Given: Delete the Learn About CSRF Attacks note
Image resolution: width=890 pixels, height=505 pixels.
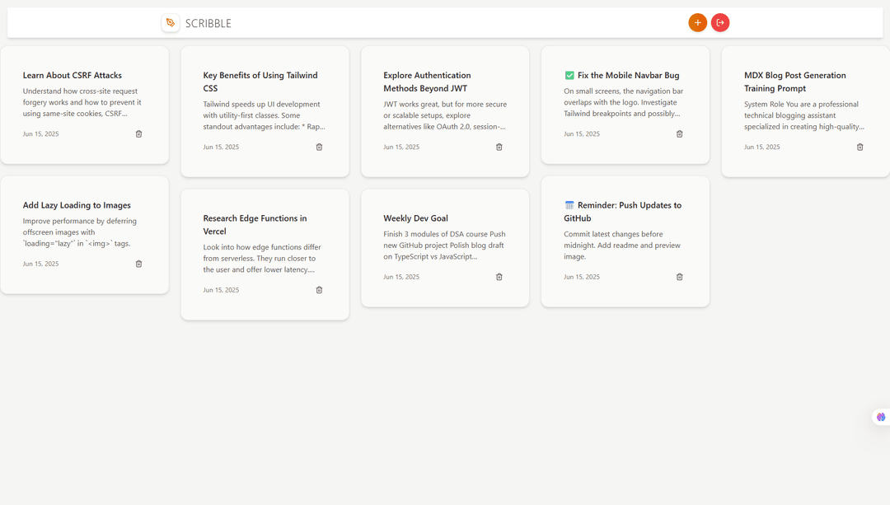Looking at the screenshot, I should (x=138, y=134).
